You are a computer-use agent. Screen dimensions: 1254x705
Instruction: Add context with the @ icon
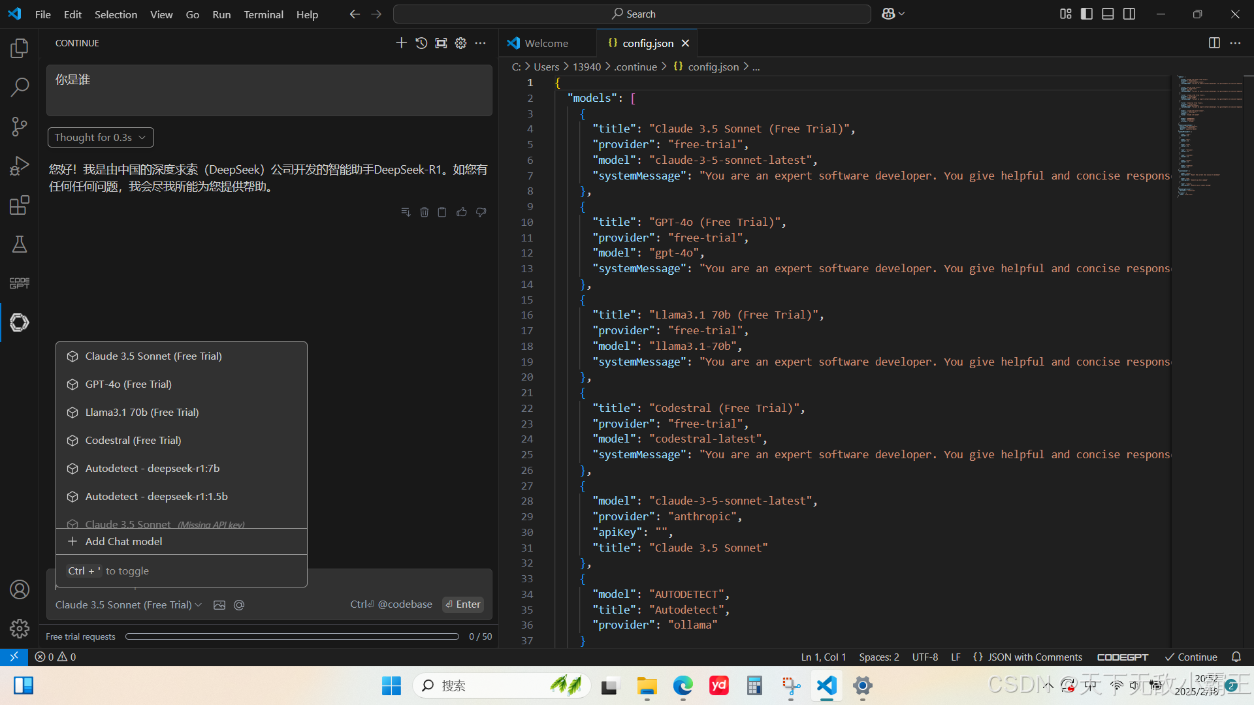(x=239, y=605)
